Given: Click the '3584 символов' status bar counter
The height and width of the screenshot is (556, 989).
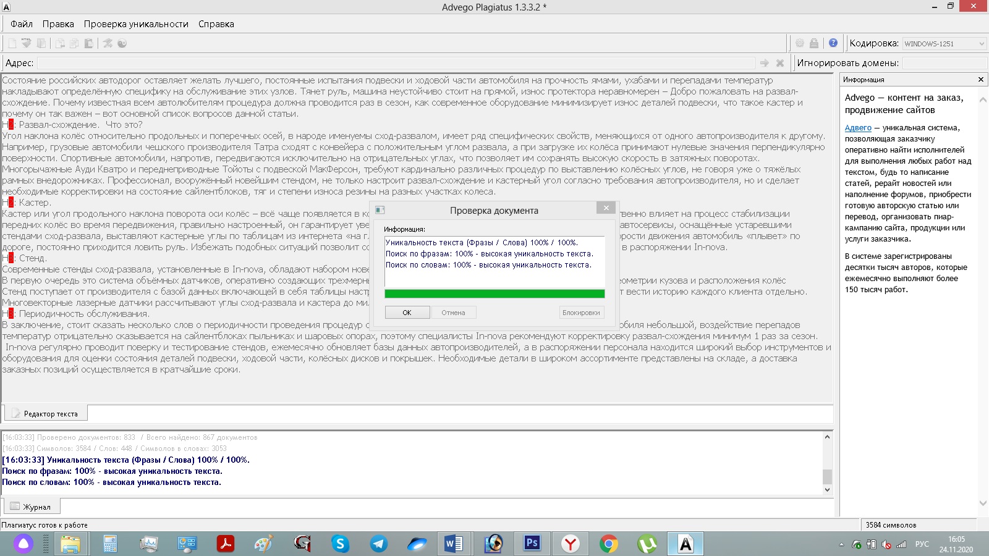Looking at the screenshot, I should (x=891, y=525).
